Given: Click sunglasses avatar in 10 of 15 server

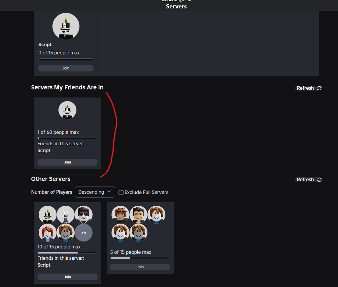Looking at the screenshot, I should coord(84,215).
